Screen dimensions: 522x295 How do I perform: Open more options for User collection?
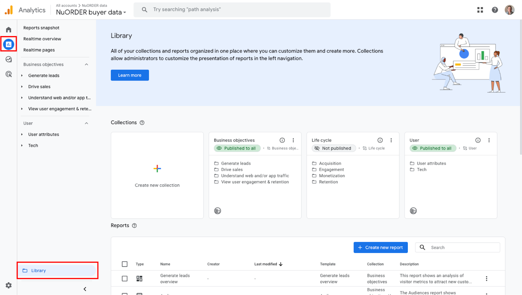coord(489,140)
